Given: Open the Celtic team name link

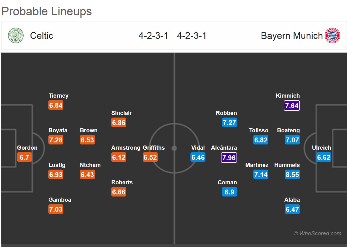Looking at the screenshot, I should [x=41, y=36].
